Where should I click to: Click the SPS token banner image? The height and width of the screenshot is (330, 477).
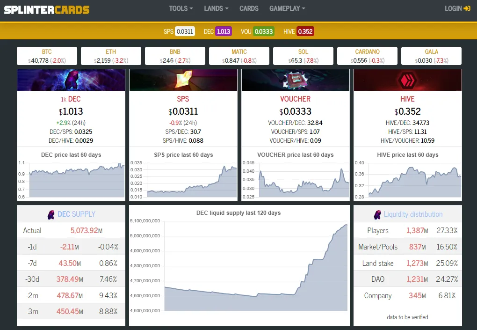coord(183,80)
